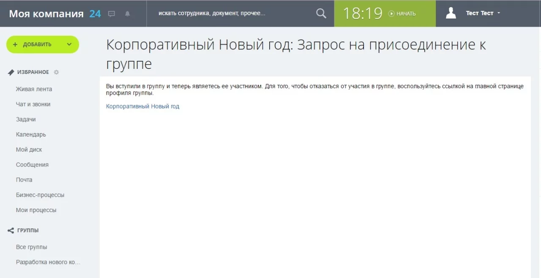The image size is (541, 278).
Task: Expand the Добавить button dropdown chevron
Action: [69, 44]
